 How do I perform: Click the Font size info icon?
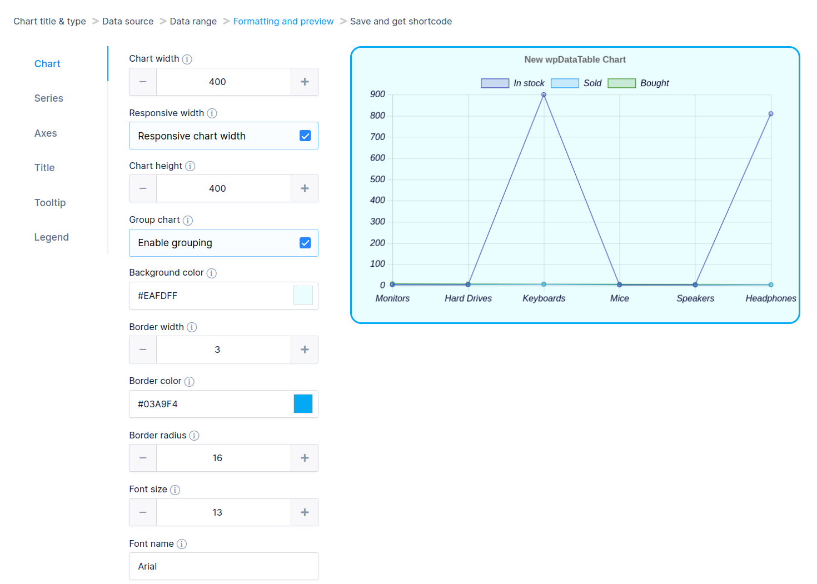[175, 490]
